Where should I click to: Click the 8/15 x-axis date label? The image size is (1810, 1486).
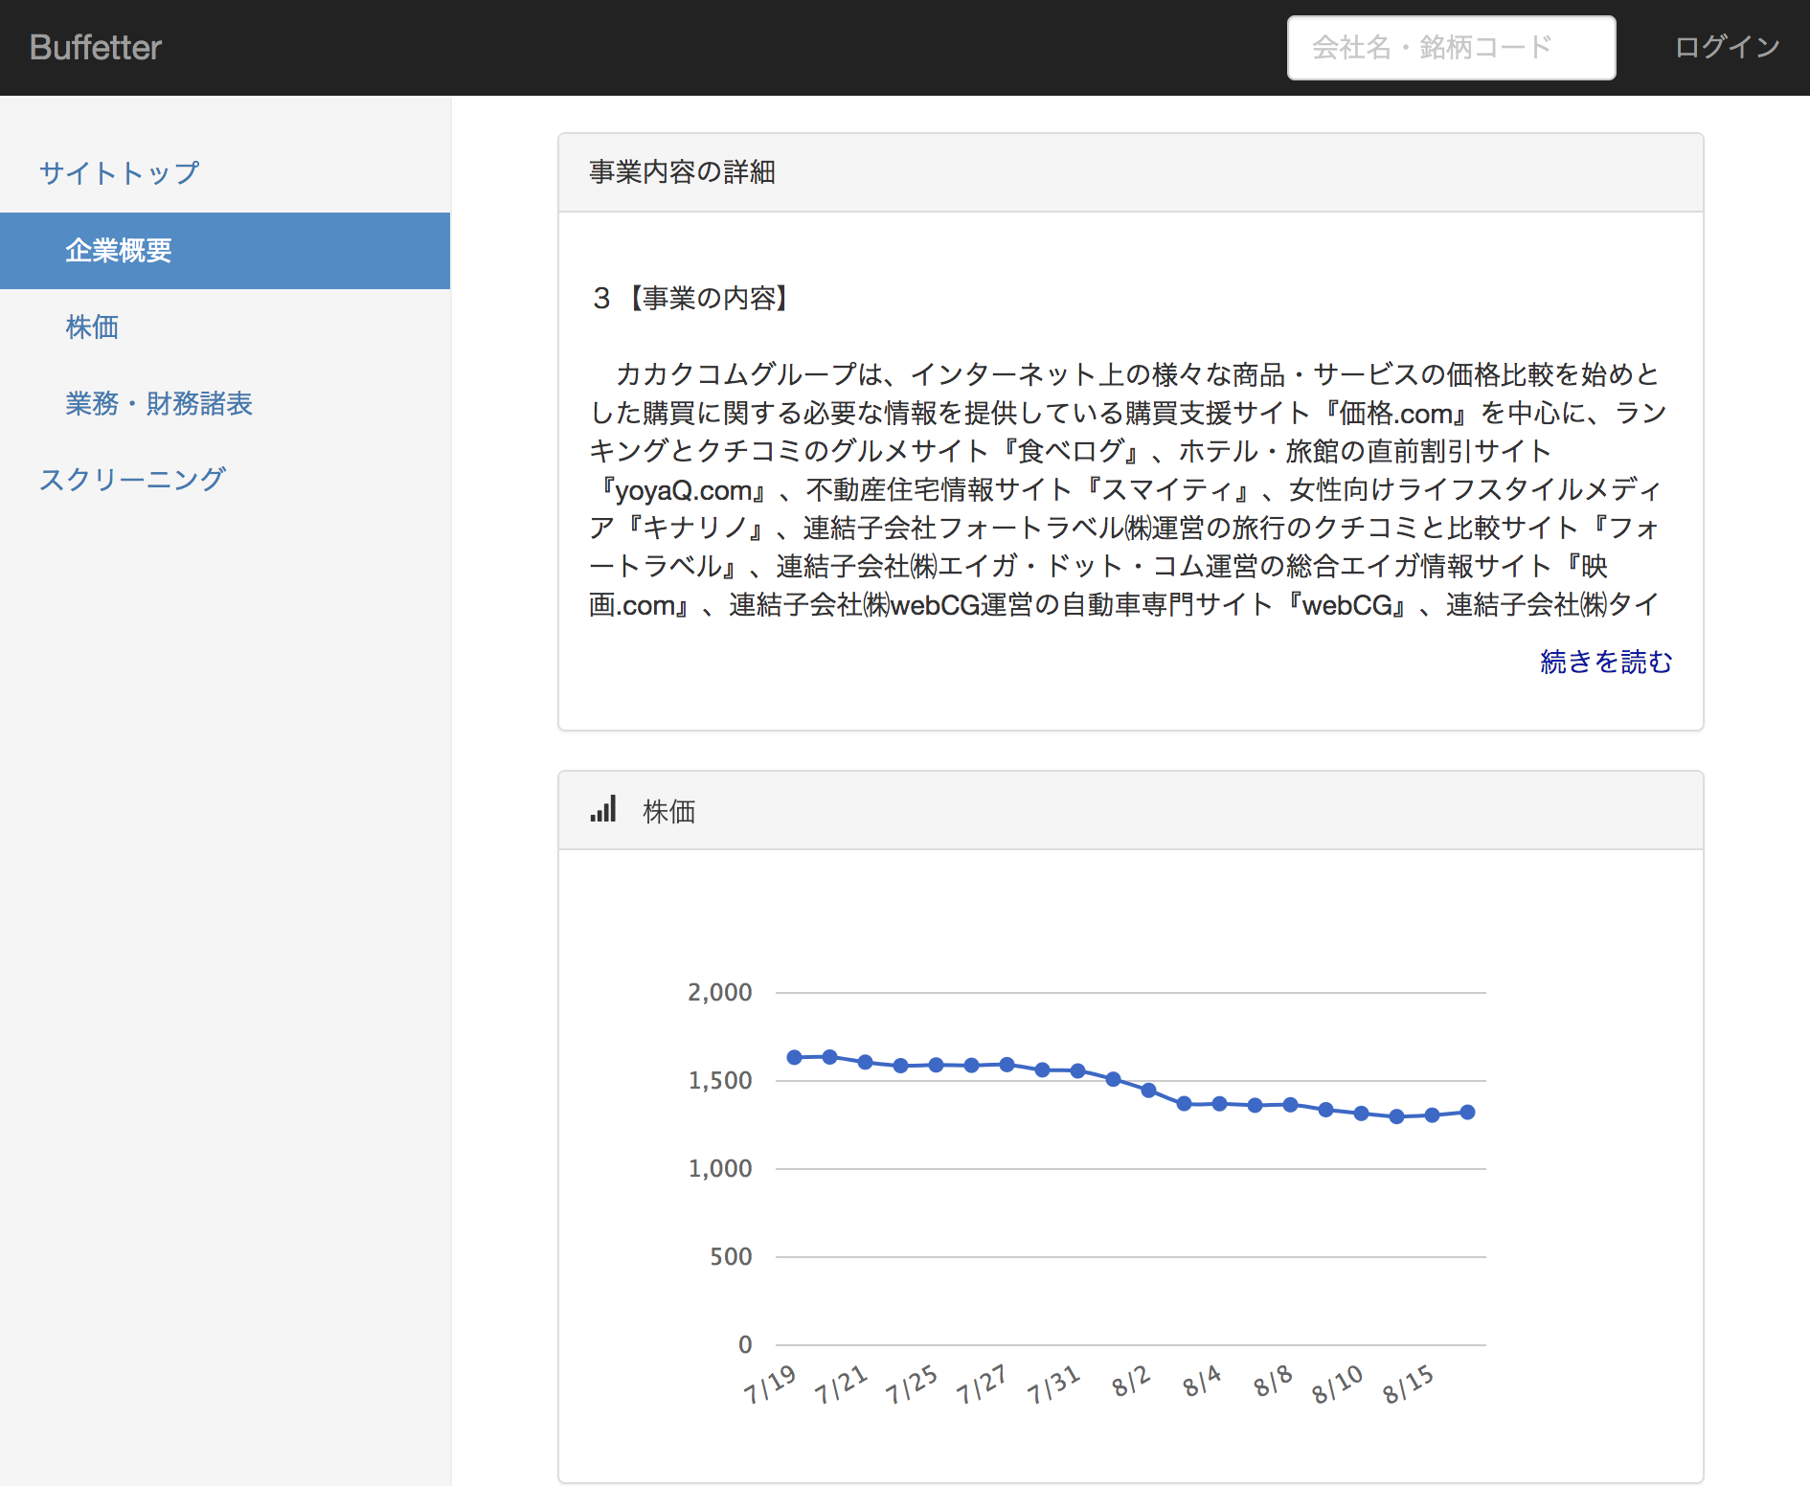(x=1408, y=1385)
